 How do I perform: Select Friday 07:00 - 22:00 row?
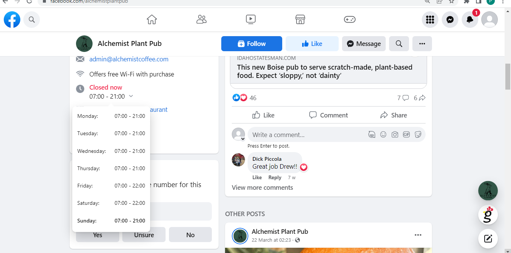(x=111, y=186)
